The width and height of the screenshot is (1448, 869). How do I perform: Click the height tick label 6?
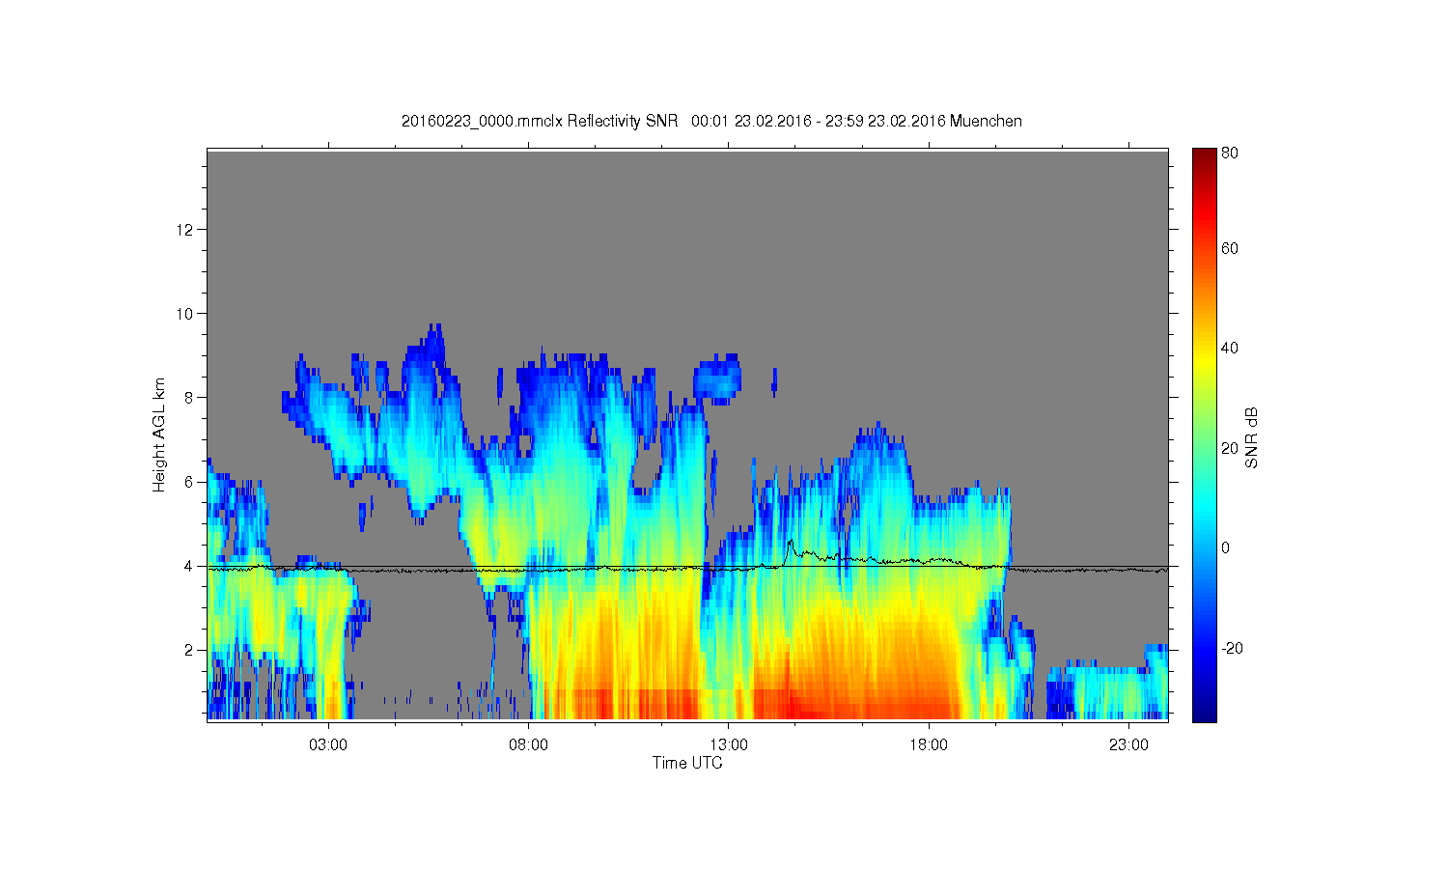click(190, 482)
